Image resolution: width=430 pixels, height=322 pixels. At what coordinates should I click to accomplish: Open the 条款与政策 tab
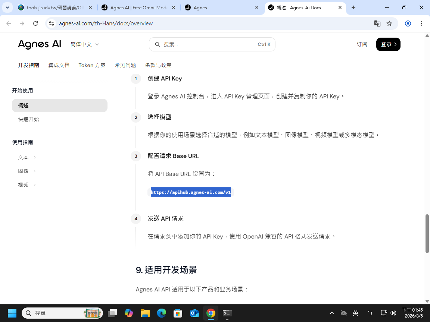click(x=158, y=65)
